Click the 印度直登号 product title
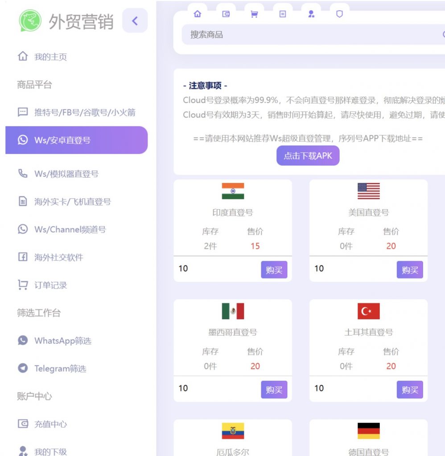Image resolution: width=445 pixels, height=456 pixels. (233, 212)
